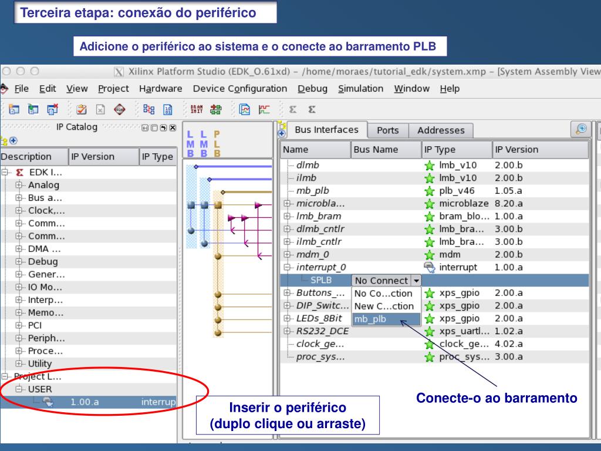Viewport: 601px width, 451px height.
Task: Click the Description column header in IP Catalog
Action: point(33,156)
